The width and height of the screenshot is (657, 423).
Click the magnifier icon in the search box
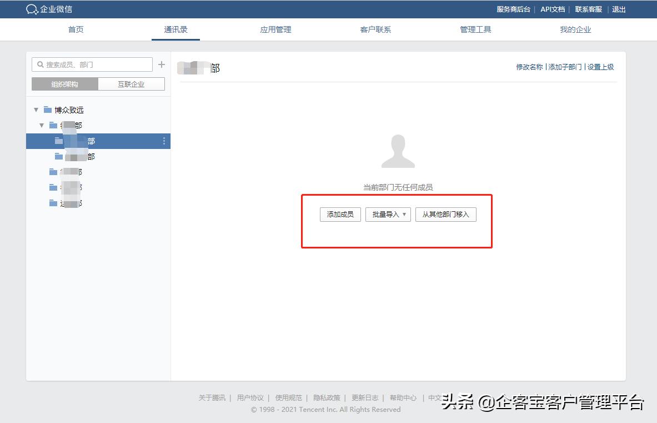tap(41, 64)
